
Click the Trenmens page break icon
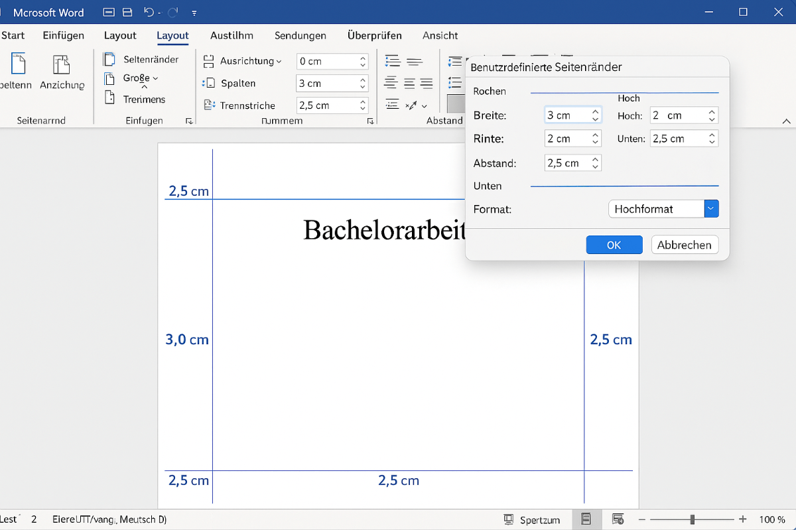click(109, 99)
